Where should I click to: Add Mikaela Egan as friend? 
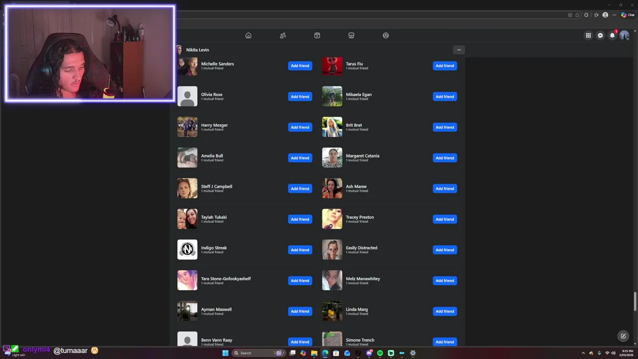pyautogui.click(x=445, y=97)
